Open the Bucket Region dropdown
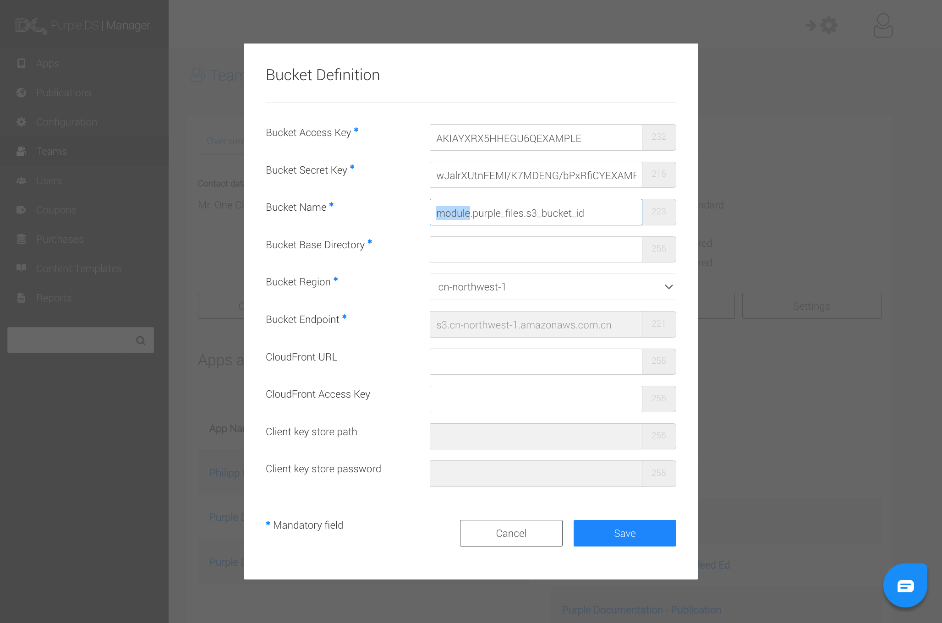Image resolution: width=942 pixels, height=623 pixels. click(x=553, y=287)
